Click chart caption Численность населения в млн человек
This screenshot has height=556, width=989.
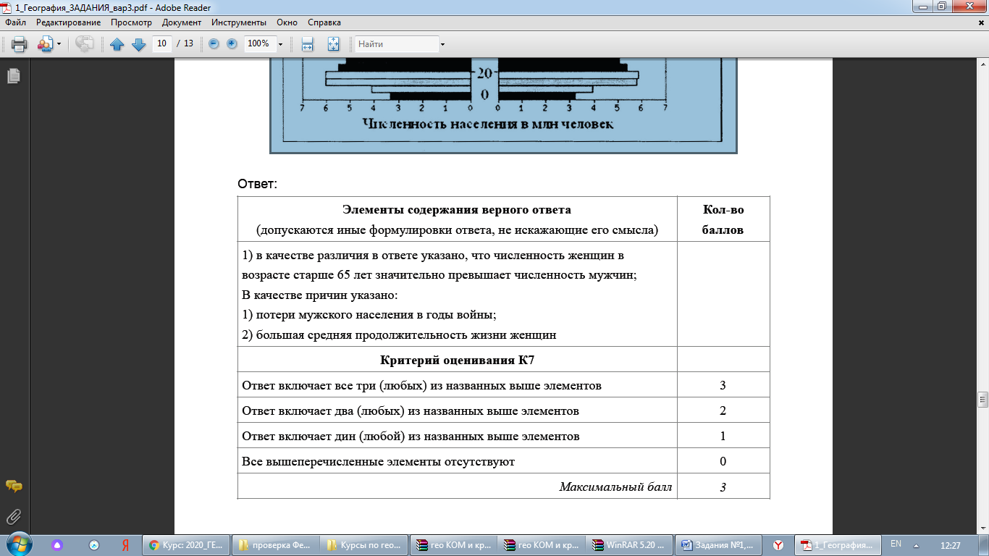pos(489,124)
